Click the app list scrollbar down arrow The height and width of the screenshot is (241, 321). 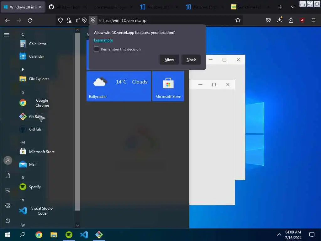tap(78, 225)
